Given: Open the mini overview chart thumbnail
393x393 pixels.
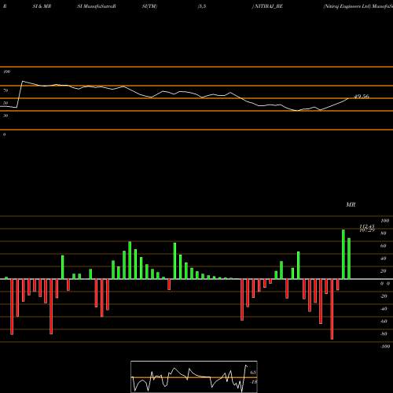Looking at the screenshot, I should [194, 376].
